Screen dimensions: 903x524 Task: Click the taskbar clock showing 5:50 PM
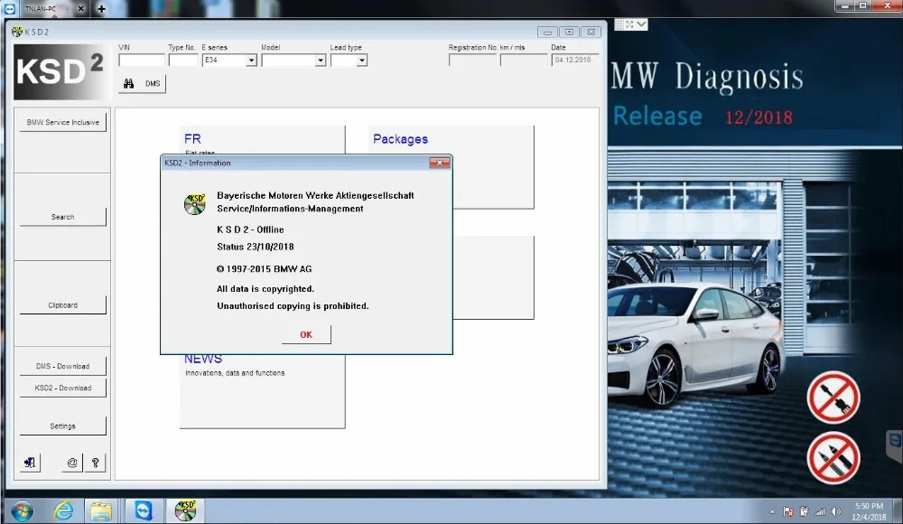869,511
